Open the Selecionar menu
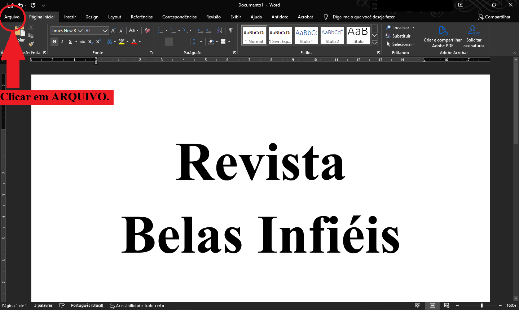Screen dimensions: 519x310 pyautogui.click(x=400, y=44)
